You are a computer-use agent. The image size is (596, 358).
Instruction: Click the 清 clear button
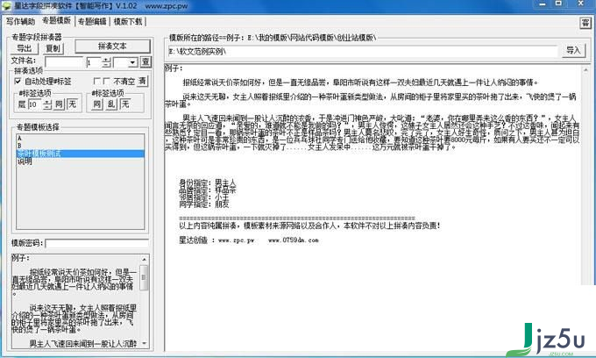click(x=142, y=81)
